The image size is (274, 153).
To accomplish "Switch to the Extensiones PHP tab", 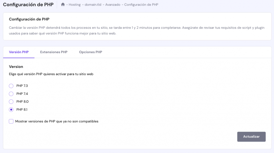I will (x=54, y=52).
